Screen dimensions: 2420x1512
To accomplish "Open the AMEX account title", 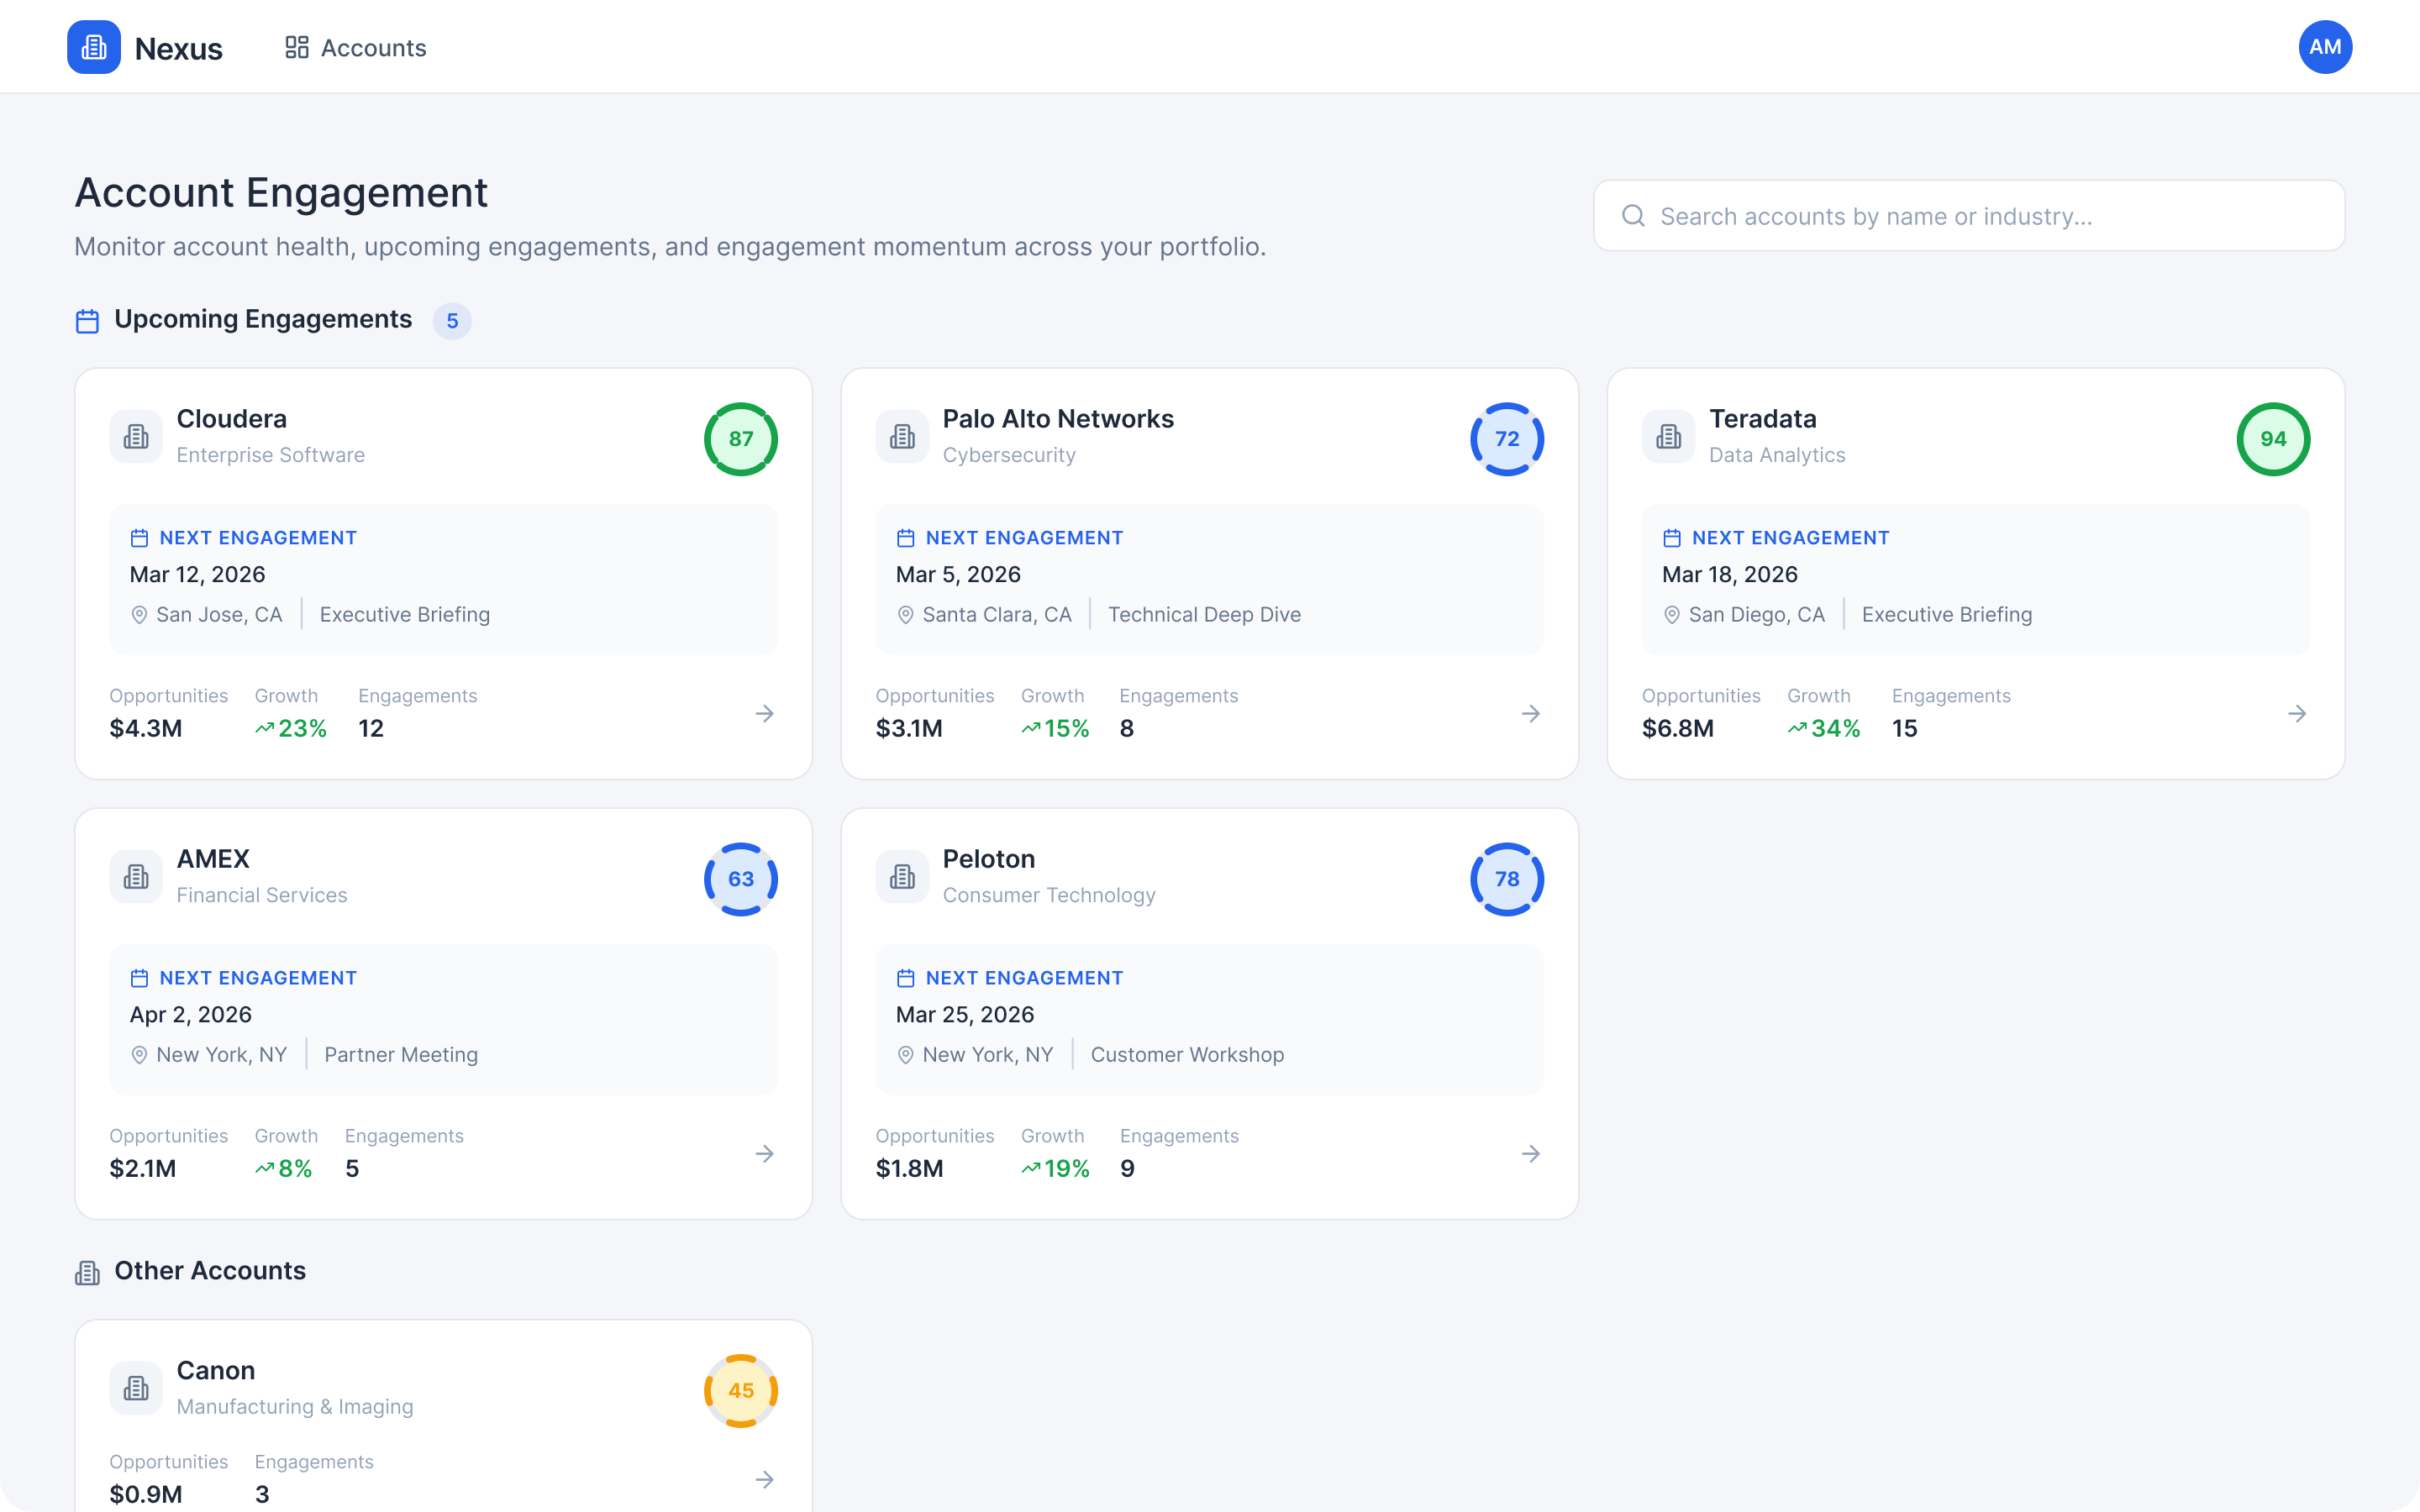I will click(x=213, y=859).
